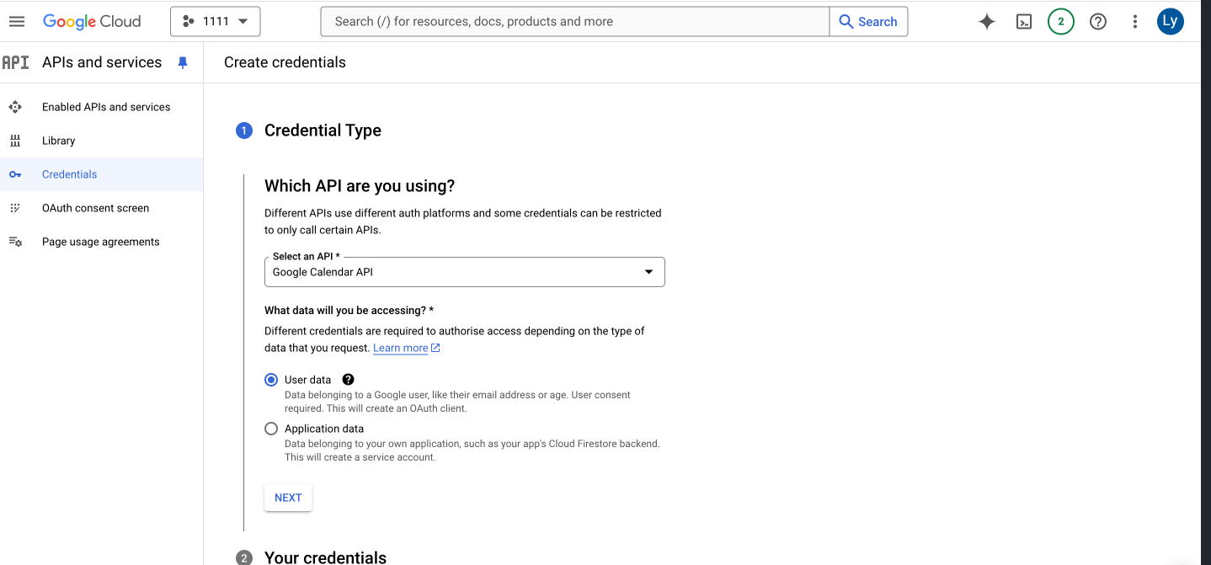Select the User data radio button
This screenshot has height=565, width=1211.
[271, 380]
